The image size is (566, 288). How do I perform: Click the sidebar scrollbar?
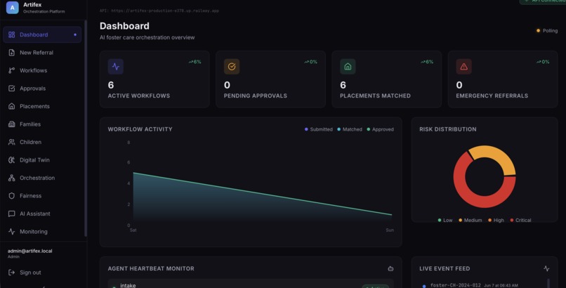[x=86, y=128]
